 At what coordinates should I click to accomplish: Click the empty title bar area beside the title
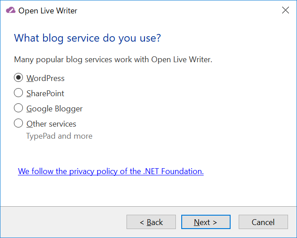click(178, 10)
